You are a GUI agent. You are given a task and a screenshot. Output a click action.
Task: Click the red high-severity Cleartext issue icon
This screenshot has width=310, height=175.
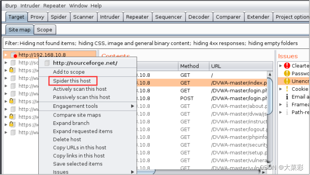[287, 65]
